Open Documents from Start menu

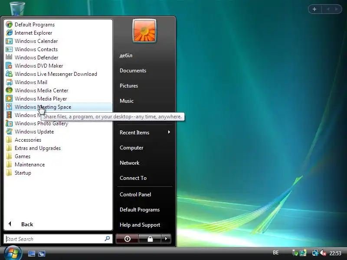(x=133, y=71)
